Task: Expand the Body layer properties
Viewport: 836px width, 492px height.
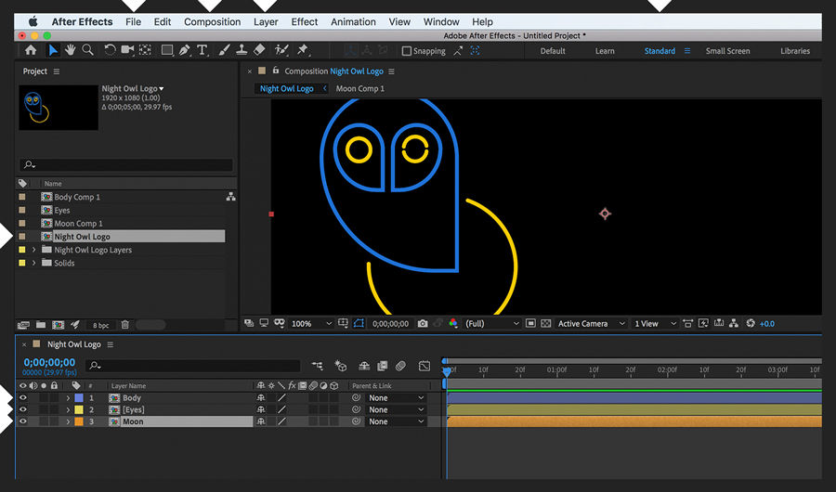Action: tap(68, 398)
